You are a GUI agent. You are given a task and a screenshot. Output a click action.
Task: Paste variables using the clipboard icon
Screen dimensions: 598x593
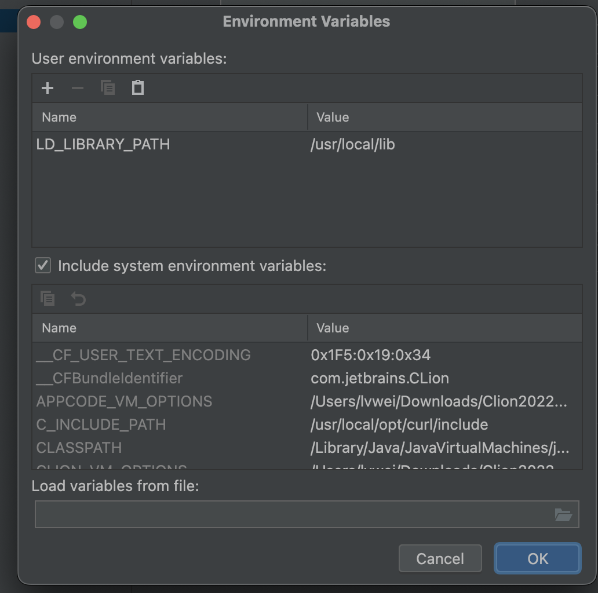click(x=138, y=88)
